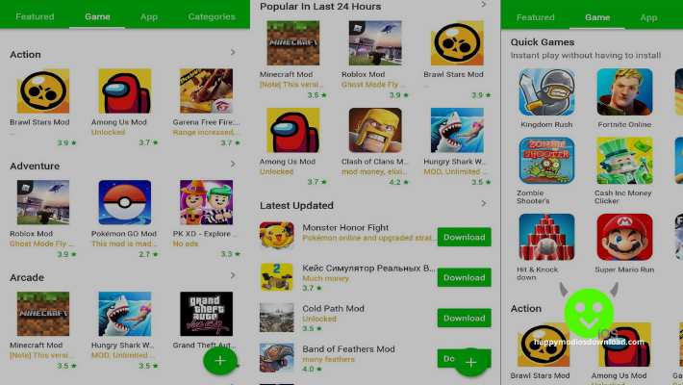Launch the Kingdom Rush quick game

(546, 91)
